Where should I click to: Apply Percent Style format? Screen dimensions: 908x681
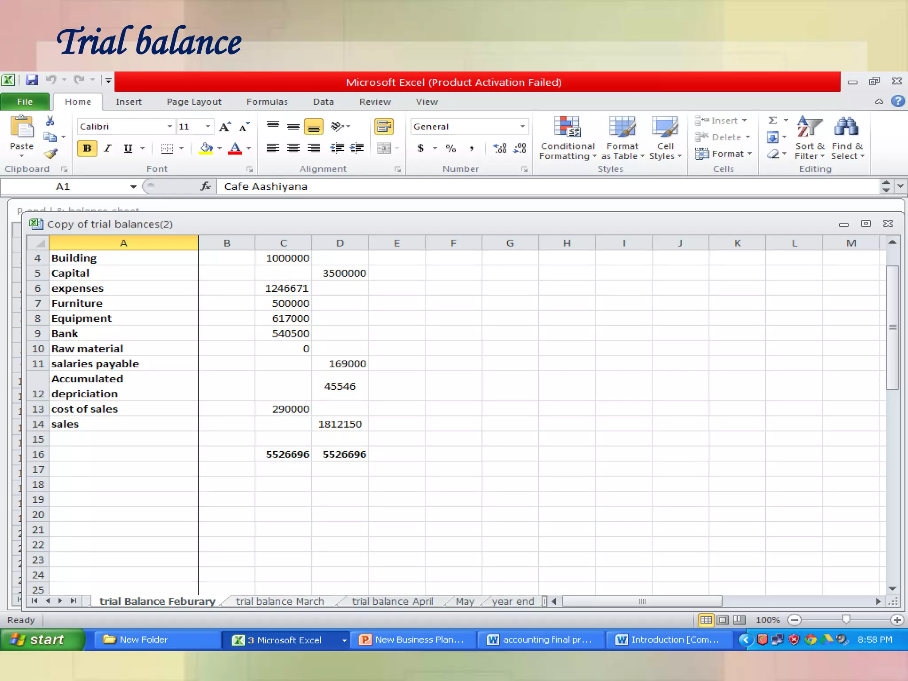tap(451, 148)
